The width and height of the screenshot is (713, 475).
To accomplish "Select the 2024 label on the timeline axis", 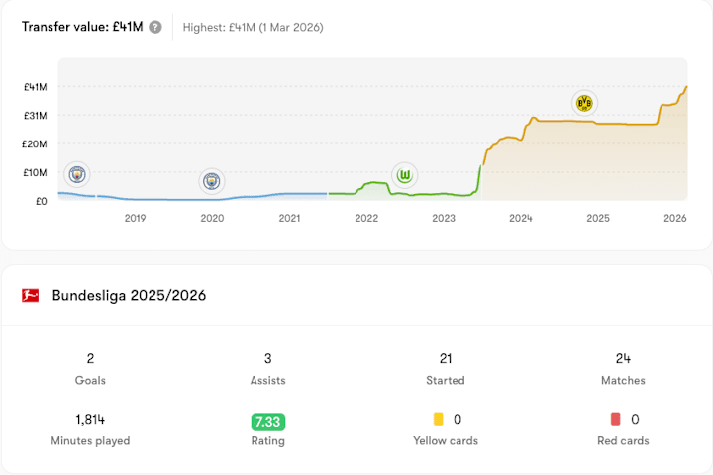I will point(521,218).
